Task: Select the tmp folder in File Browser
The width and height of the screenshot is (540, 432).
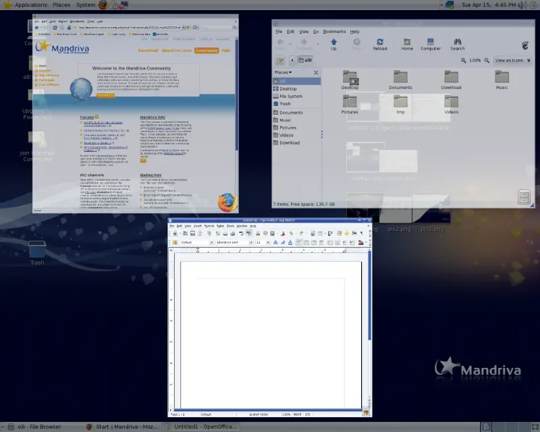Action: 400,105
